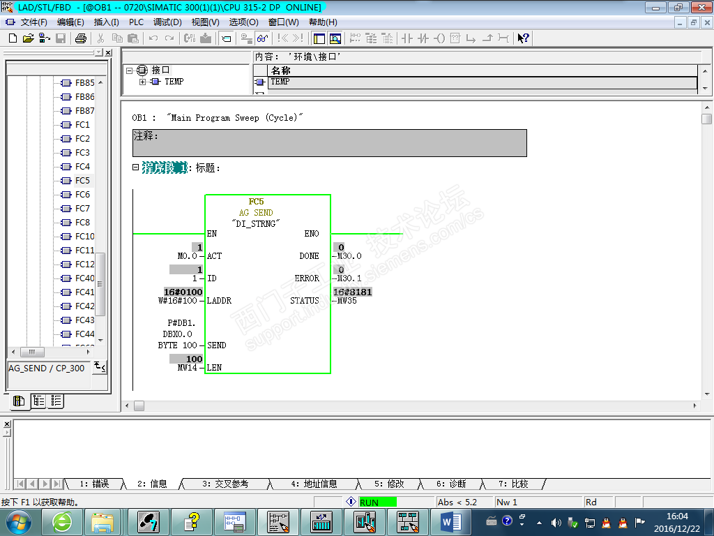
Task: Click the Program elements tab icon
Action: (19, 401)
